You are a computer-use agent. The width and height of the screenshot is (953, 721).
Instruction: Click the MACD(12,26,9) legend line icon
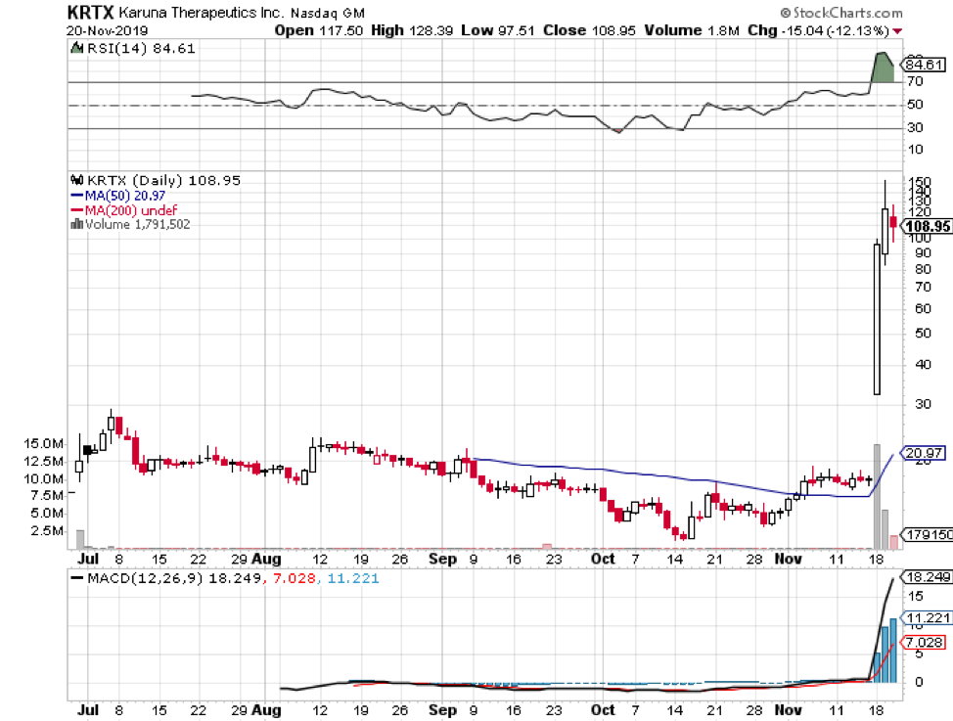click(76, 579)
